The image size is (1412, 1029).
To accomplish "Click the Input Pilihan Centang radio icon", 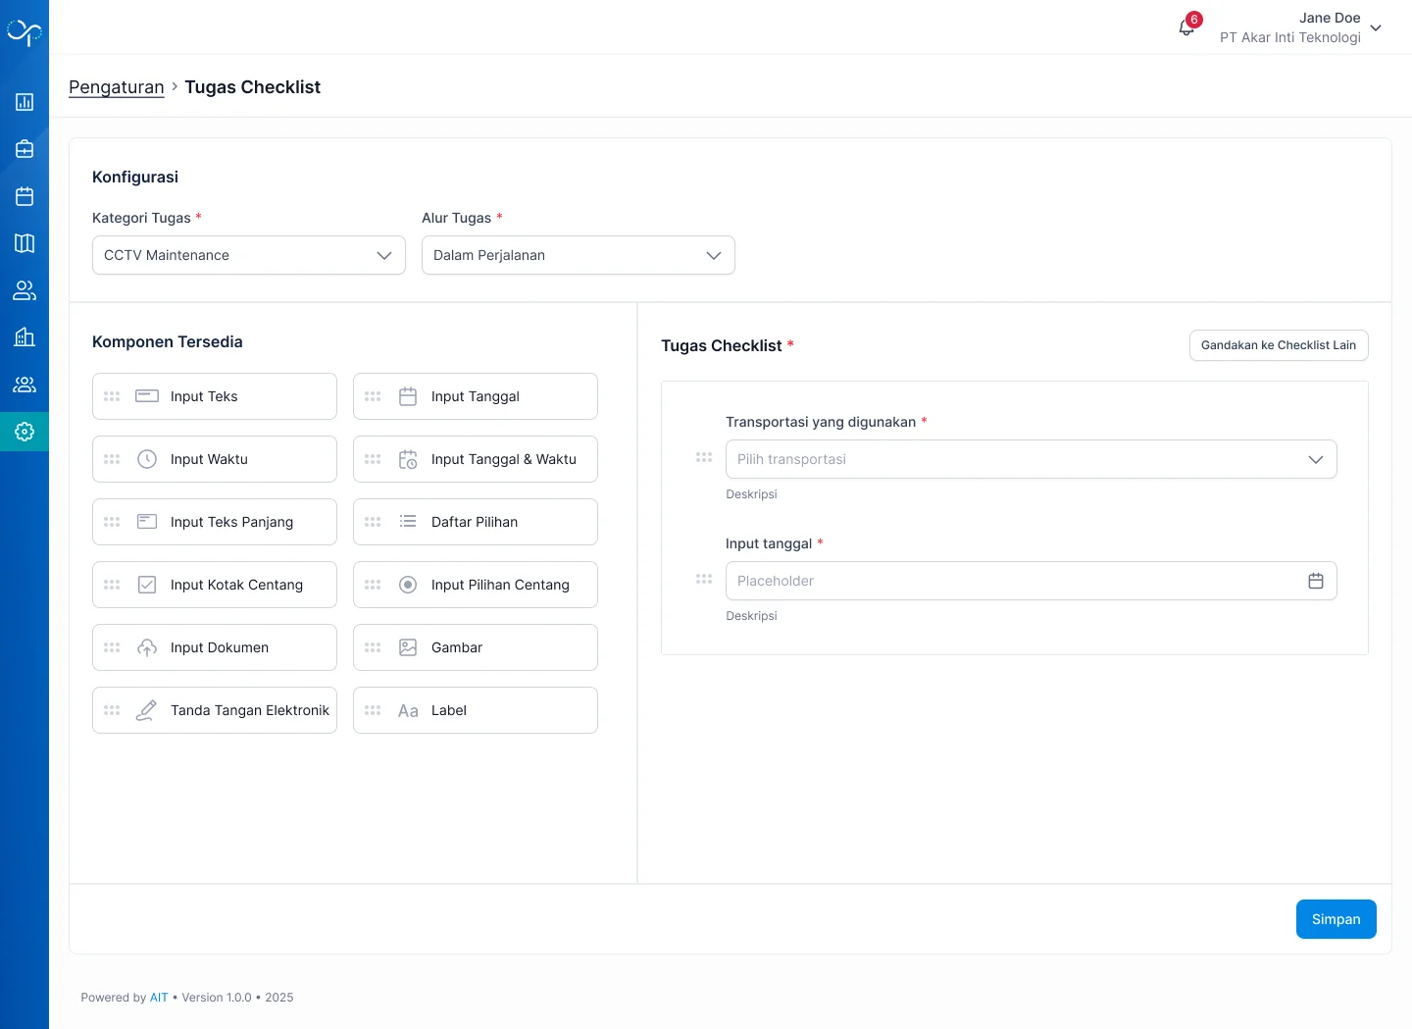I will 408,585.
